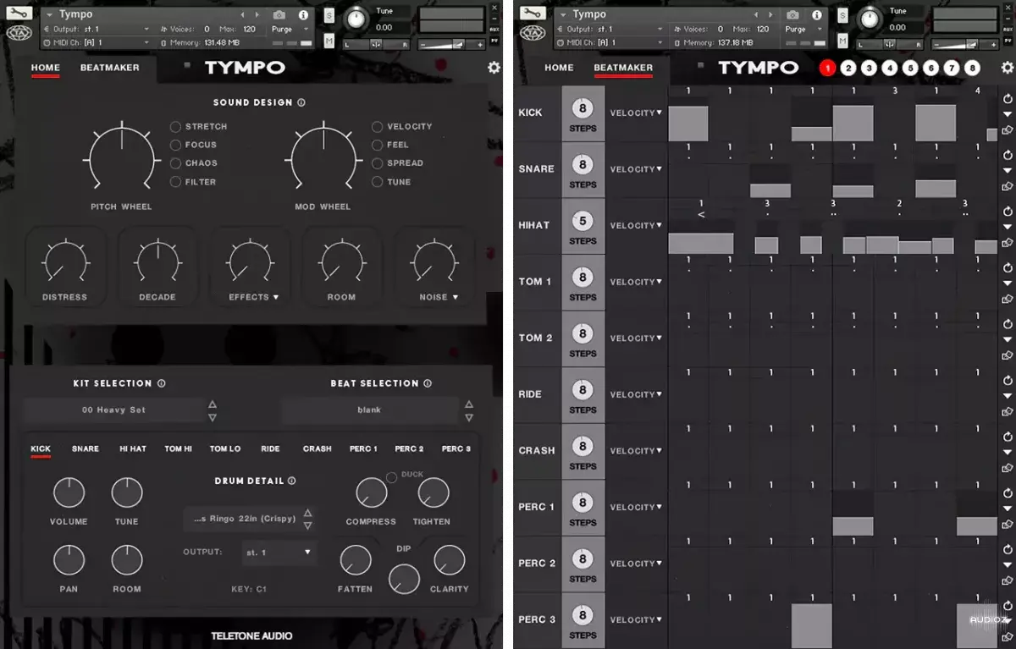Click the camera snapshot icon in left window
This screenshot has height=649, width=1016.
[x=279, y=14]
